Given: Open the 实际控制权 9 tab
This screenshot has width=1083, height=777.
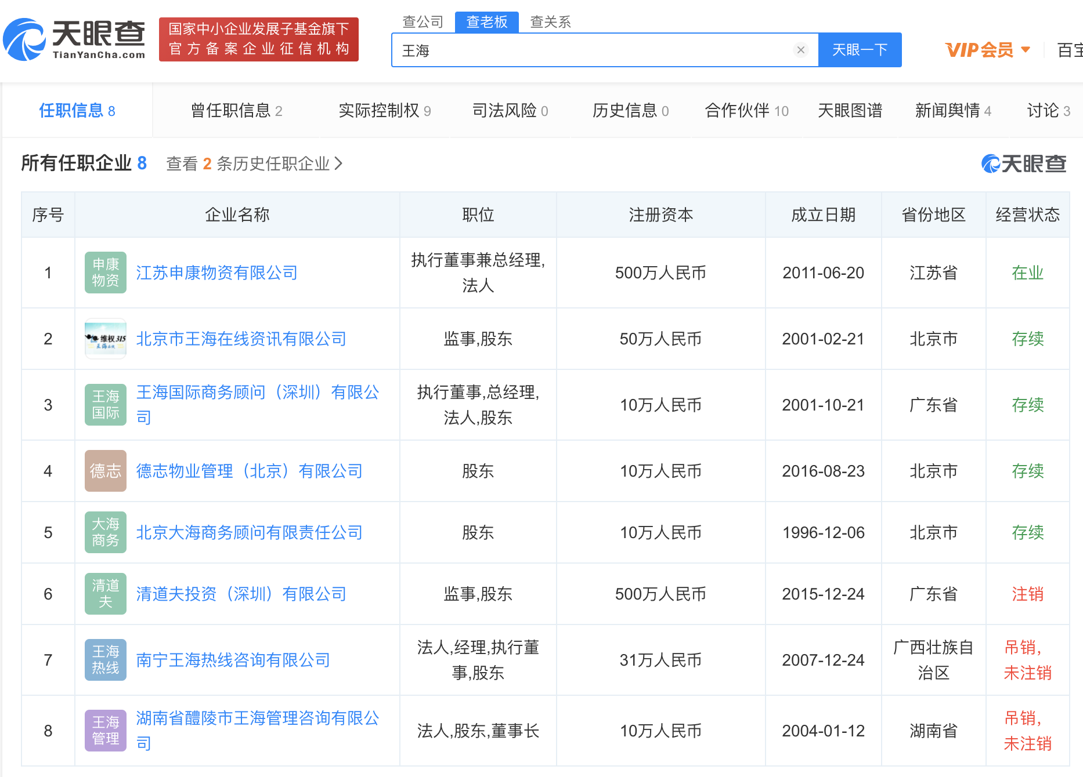Looking at the screenshot, I should coord(385,110).
